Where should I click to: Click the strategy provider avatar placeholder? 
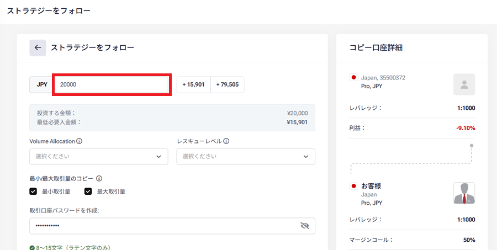point(464,84)
